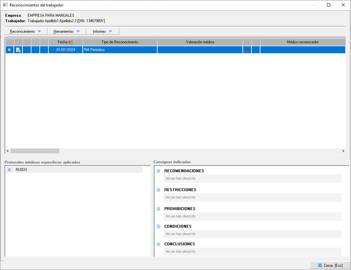351x270 pixels.
Task: Select the RUIDO protocol entry
Action: coord(21,170)
